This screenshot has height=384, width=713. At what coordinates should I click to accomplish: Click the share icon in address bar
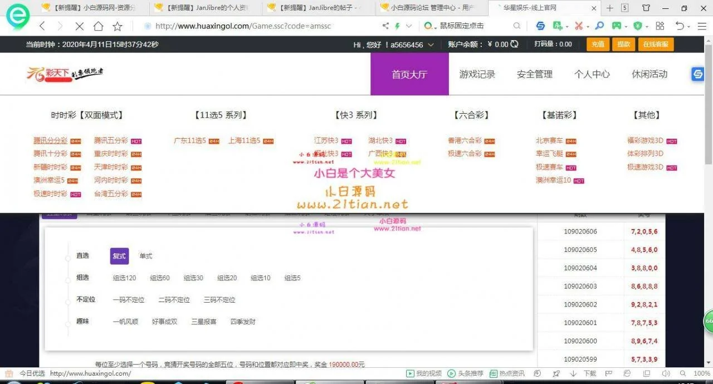pos(385,26)
